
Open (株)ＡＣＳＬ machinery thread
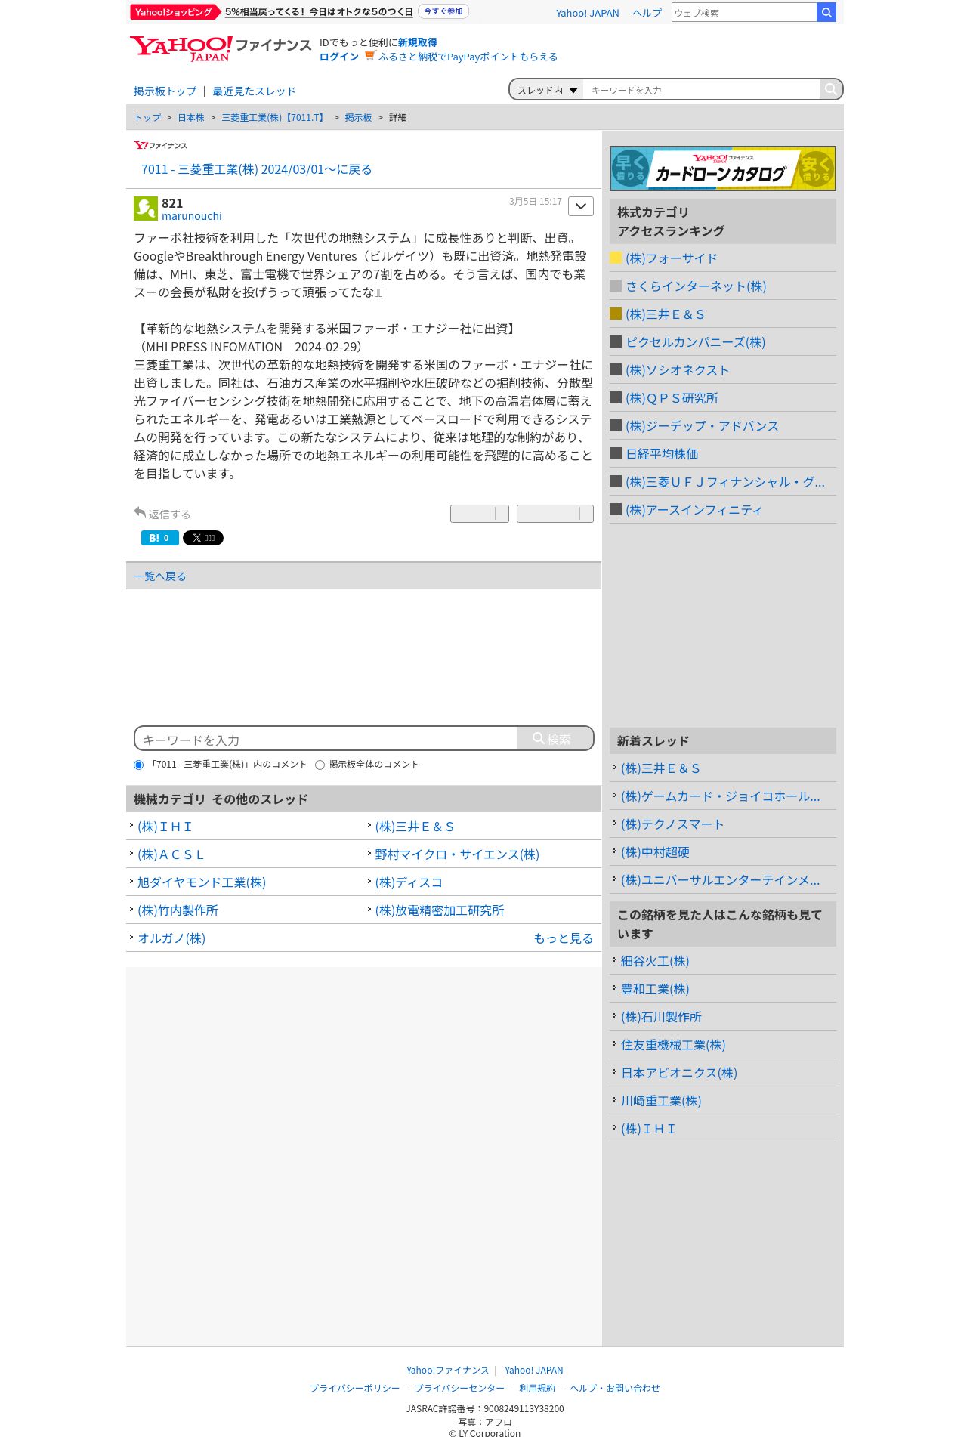pyautogui.click(x=171, y=854)
